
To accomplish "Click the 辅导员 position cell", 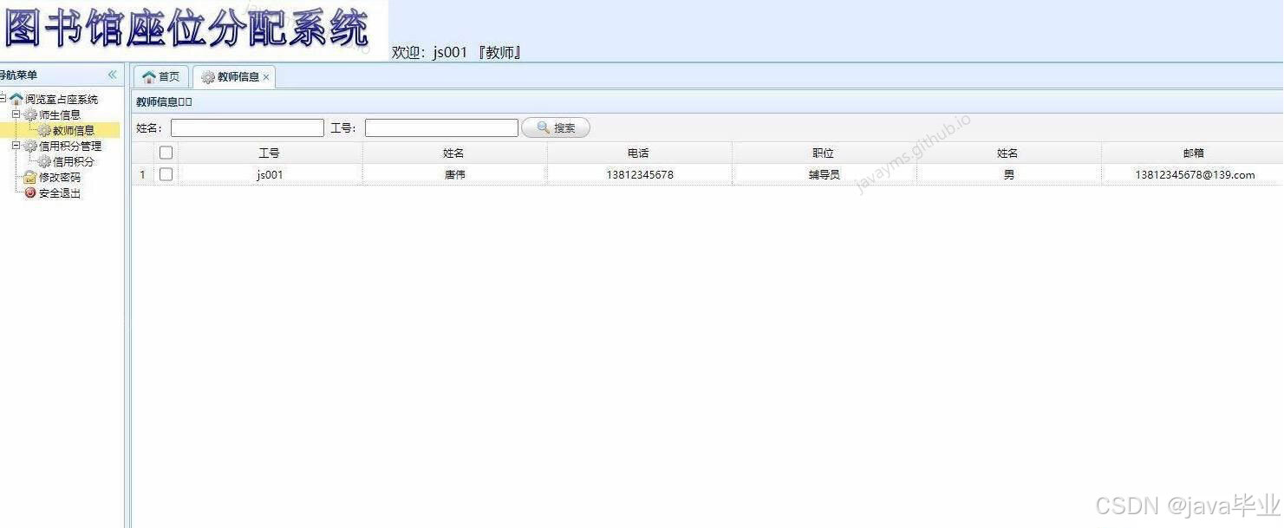I will tap(824, 174).
